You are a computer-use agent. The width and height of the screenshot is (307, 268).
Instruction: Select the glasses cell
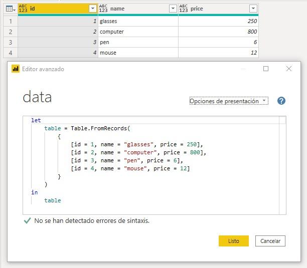click(138, 21)
